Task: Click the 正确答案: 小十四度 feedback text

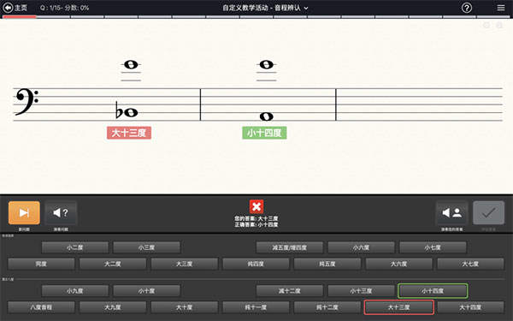Action: click(x=256, y=224)
